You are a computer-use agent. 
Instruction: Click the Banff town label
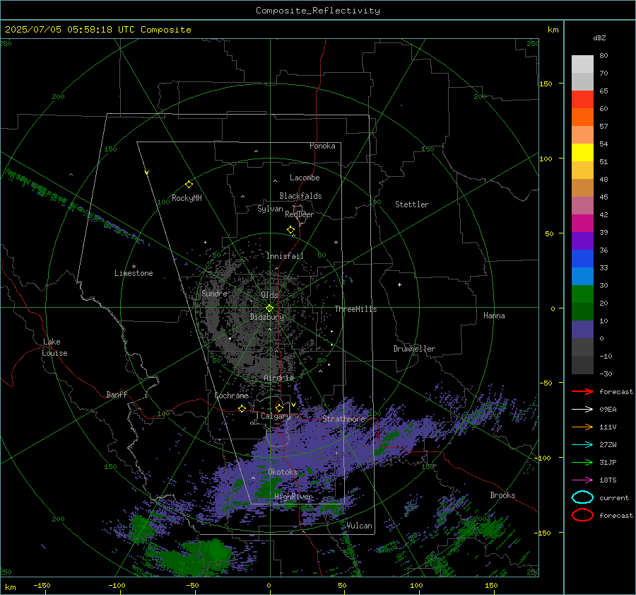click(x=117, y=394)
